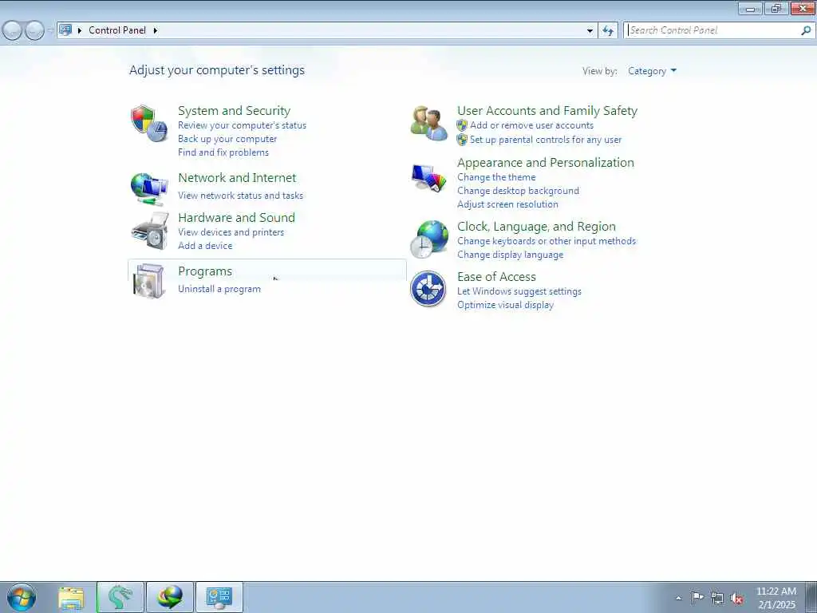The height and width of the screenshot is (613, 817).
Task: Click Let Windows suggest settings
Action: (x=519, y=291)
